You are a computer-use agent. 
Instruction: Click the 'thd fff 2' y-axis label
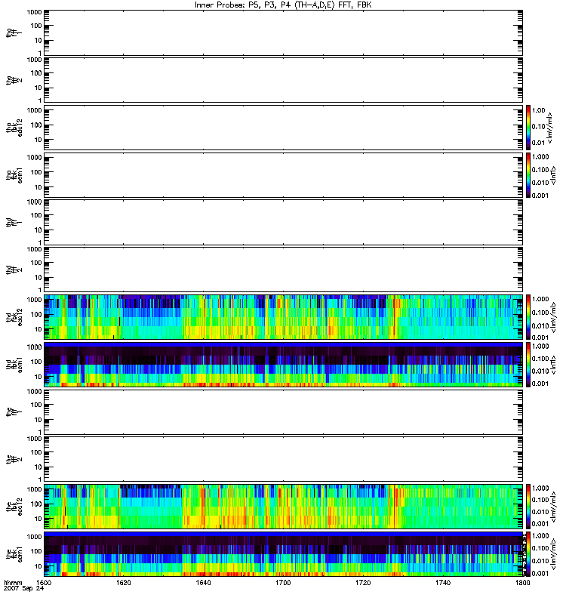(14, 270)
